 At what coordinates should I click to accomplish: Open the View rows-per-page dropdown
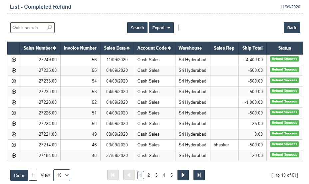62,175
